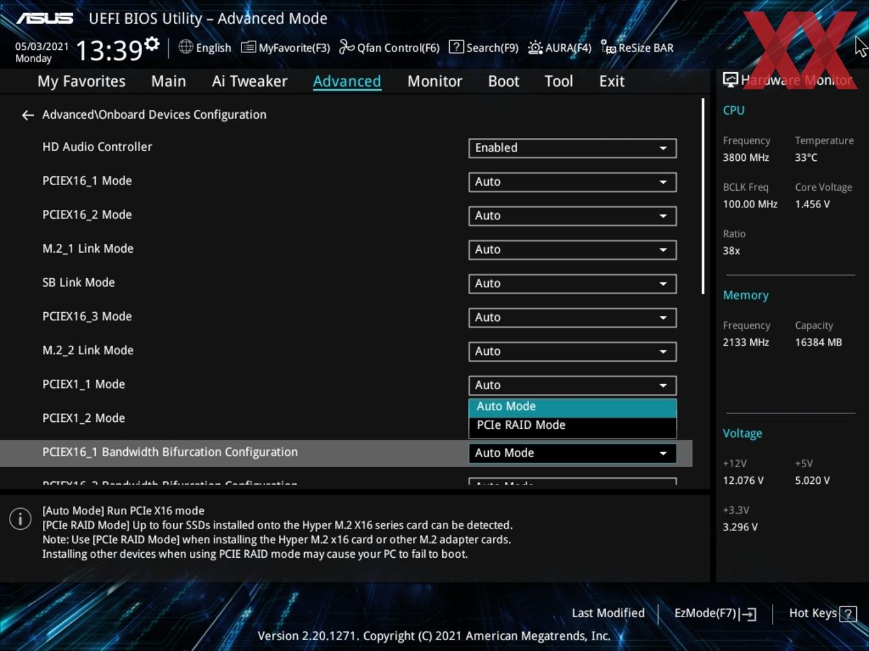Select PCIEX16_1 Bandwidth Bifurcation Configuration label
The width and height of the screenshot is (869, 651).
[170, 452]
